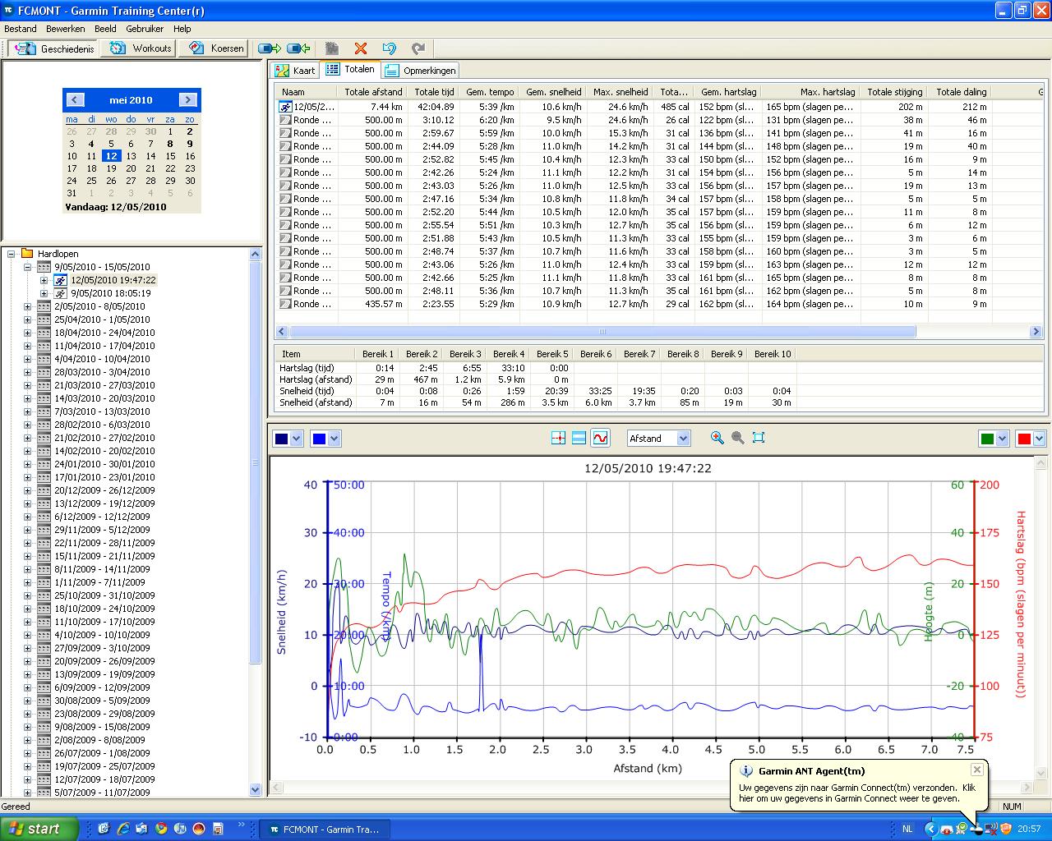Click the quick launch overflow chevron

point(241,825)
